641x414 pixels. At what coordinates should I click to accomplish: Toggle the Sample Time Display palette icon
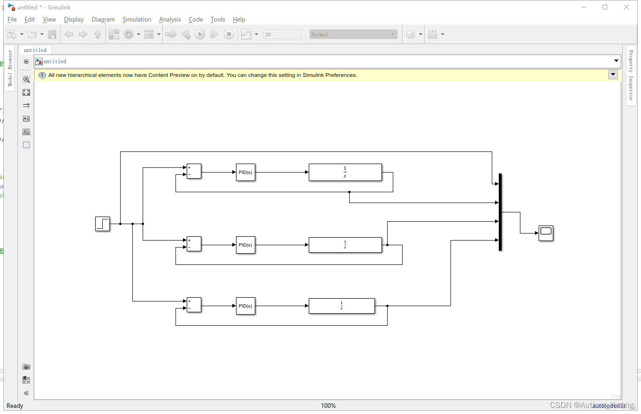click(x=26, y=105)
